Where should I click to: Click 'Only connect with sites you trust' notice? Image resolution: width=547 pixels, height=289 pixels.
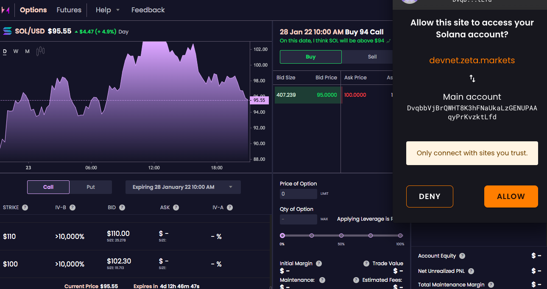point(472,153)
